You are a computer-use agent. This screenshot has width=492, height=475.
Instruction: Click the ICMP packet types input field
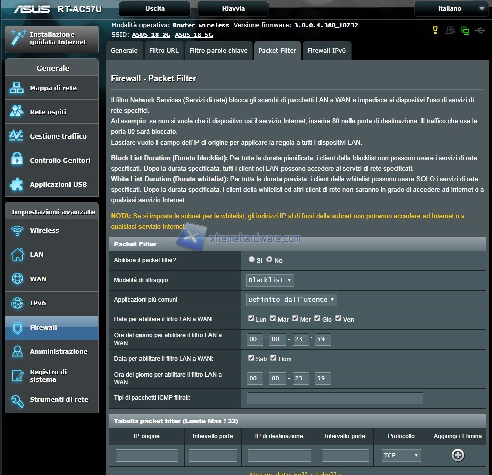click(335, 398)
